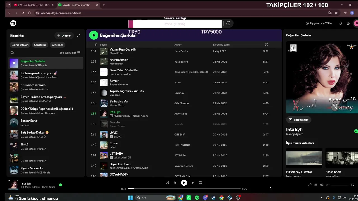Skip to the next track
The image size is (358, 201).
193,183
